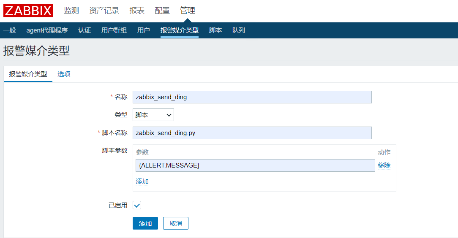The height and width of the screenshot is (238, 458).
Task: Go to agent代理程序 submenu
Action: pyautogui.click(x=47, y=30)
